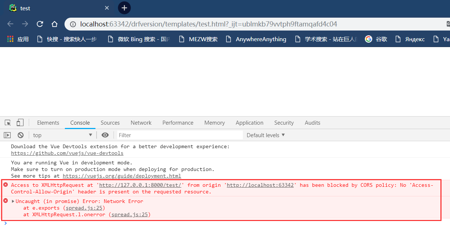Open the Default levels dropdown
The image size is (450, 246).
click(x=266, y=135)
